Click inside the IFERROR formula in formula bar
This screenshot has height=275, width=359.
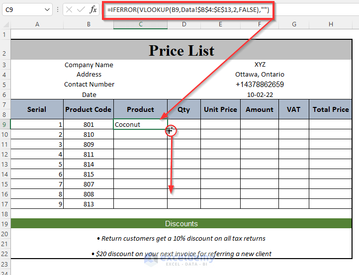pos(188,10)
